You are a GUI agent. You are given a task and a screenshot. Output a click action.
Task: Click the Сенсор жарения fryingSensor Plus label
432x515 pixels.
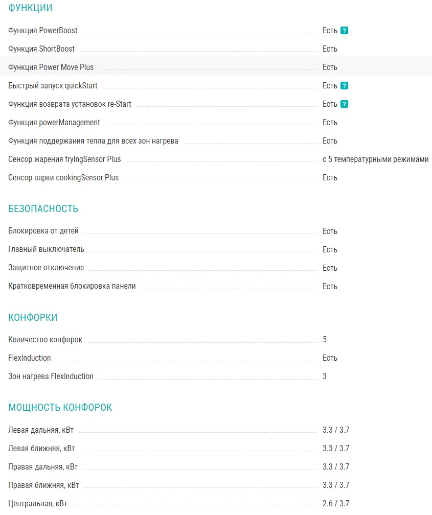64,159
